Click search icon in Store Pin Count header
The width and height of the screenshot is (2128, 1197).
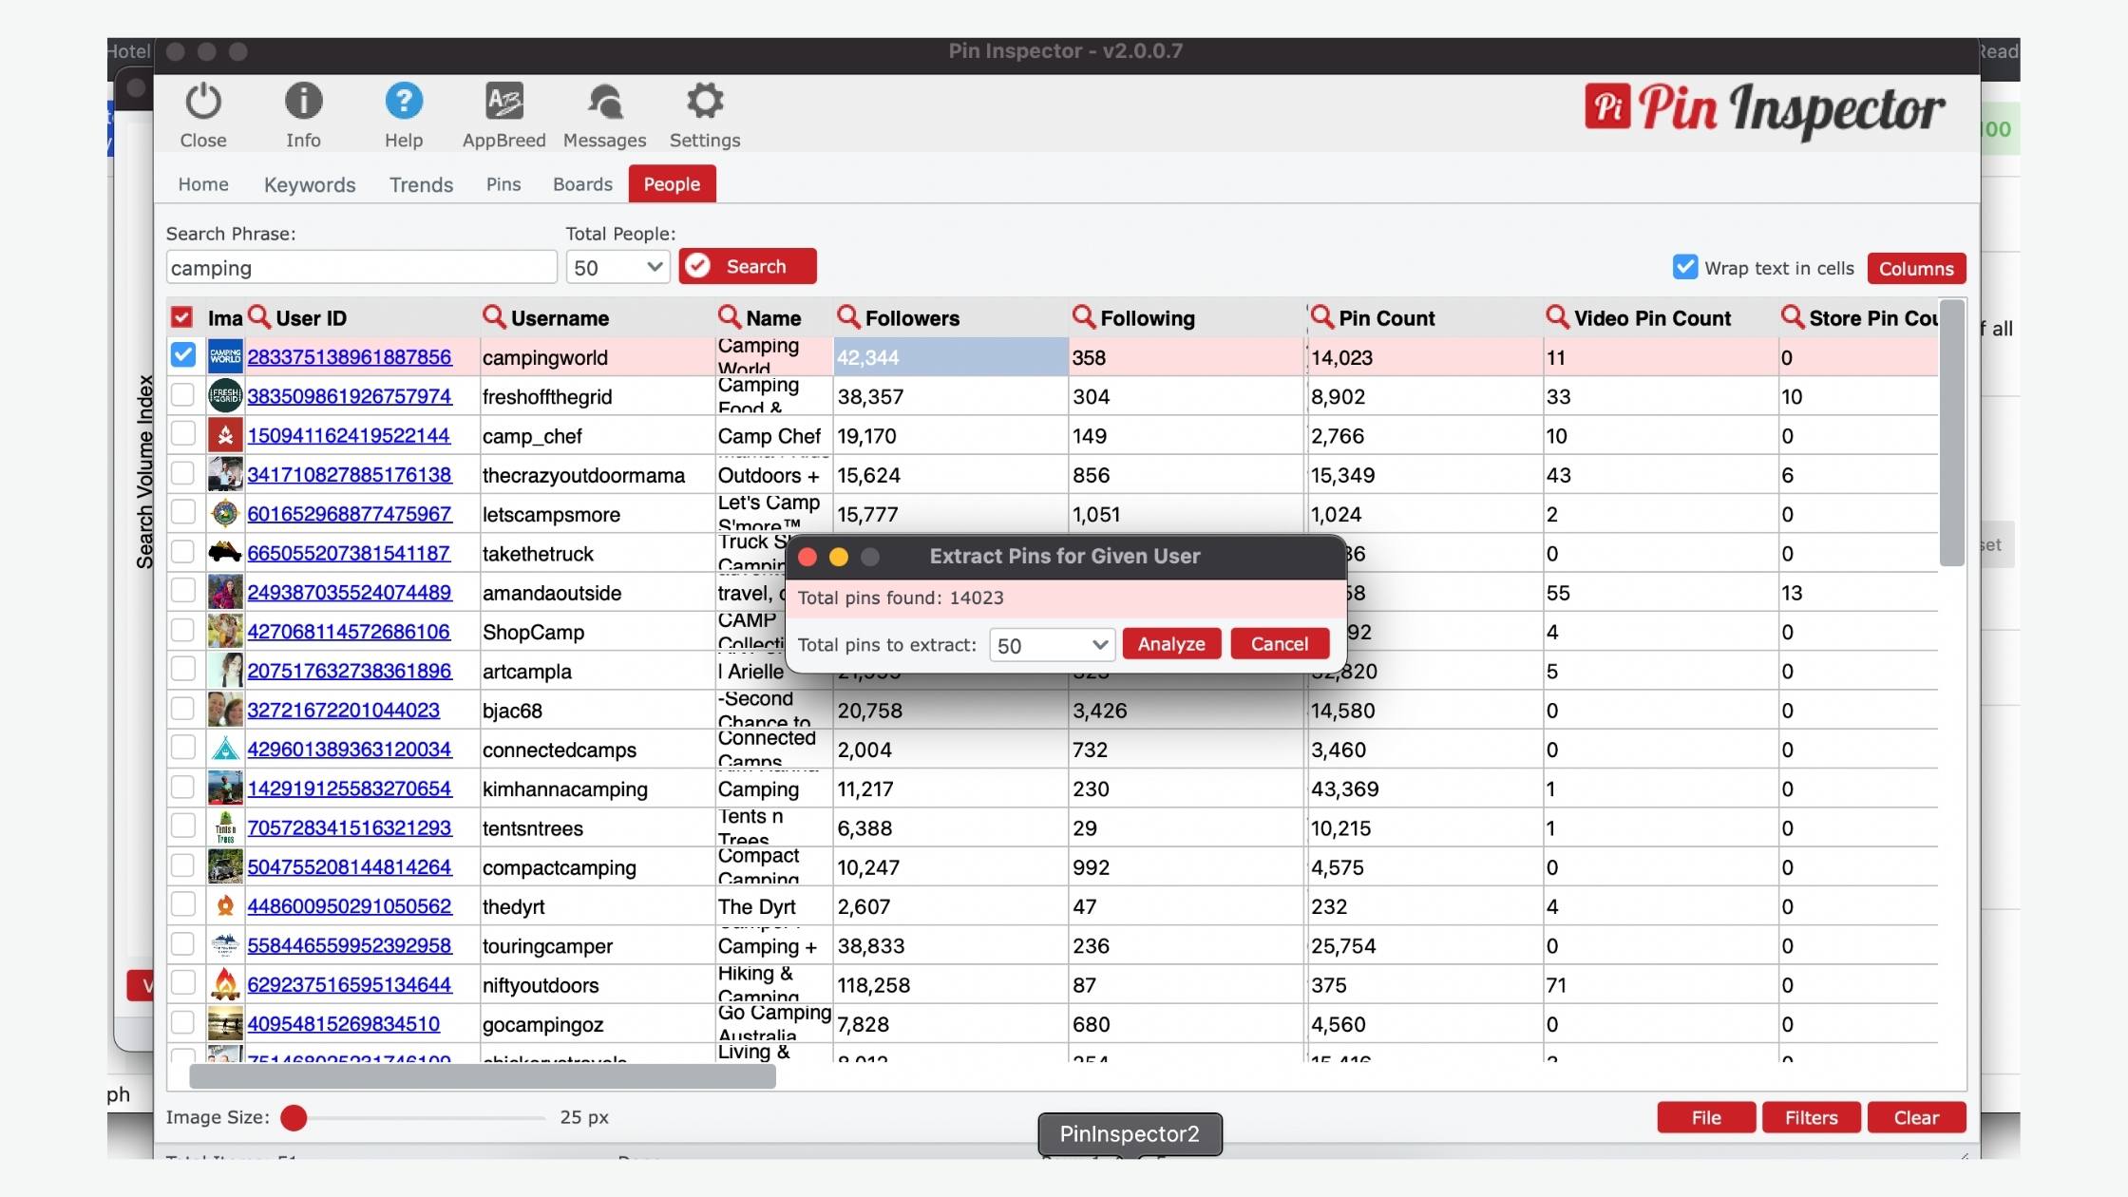click(1793, 316)
